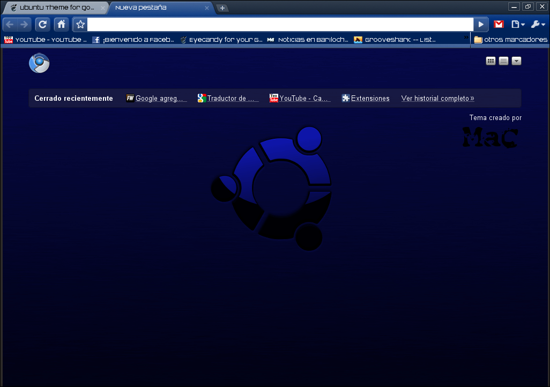Click the YouTube favicon in bookmarks bar

coord(9,40)
